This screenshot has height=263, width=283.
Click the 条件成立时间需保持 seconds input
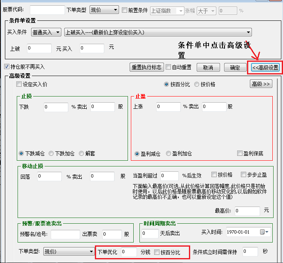[x=250, y=252]
